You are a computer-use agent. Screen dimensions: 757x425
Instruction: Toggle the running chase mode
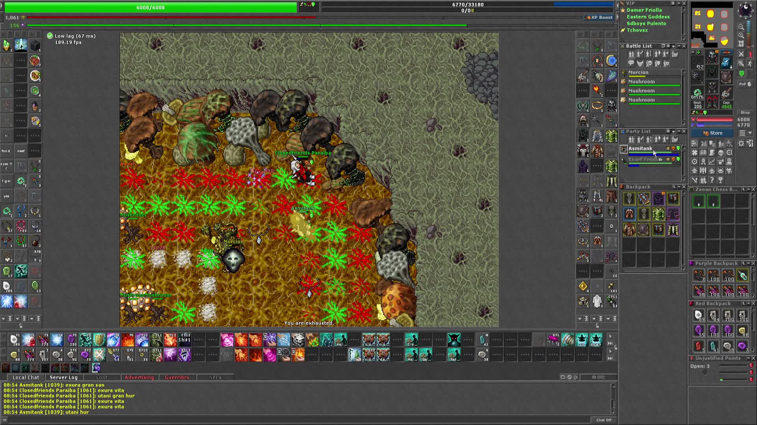[x=750, y=63]
